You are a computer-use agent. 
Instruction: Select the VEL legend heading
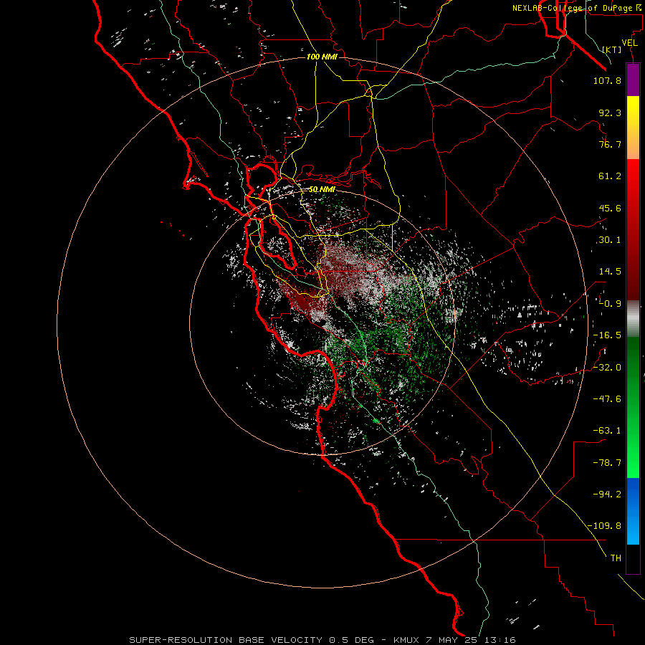click(x=629, y=43)
